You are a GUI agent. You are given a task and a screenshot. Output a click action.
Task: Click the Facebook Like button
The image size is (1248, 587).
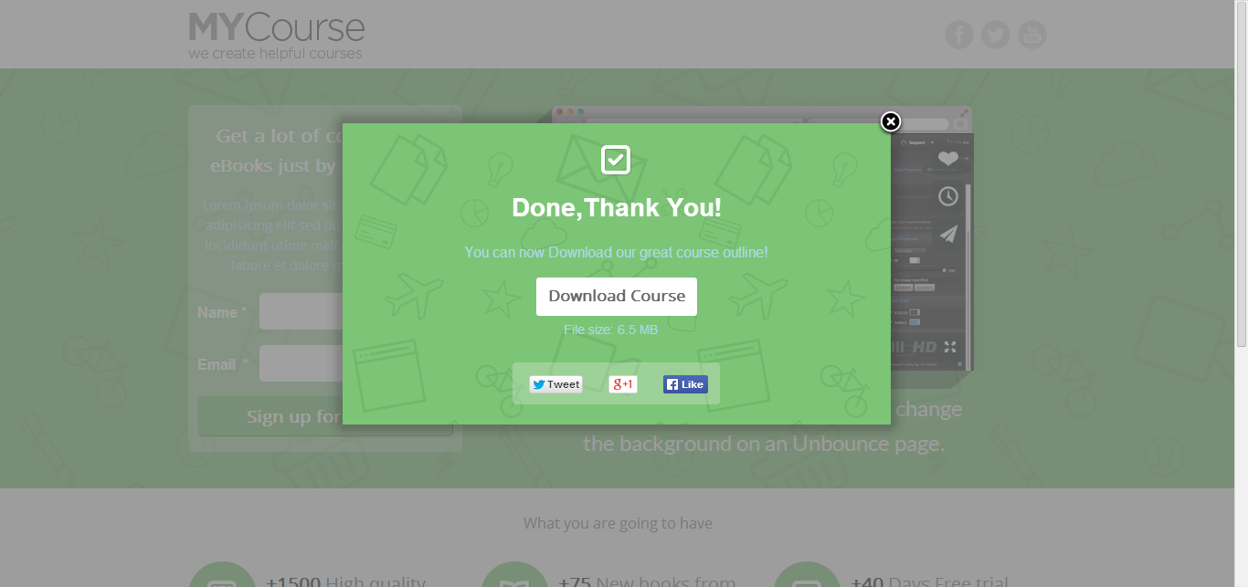[x=685, y=384]
